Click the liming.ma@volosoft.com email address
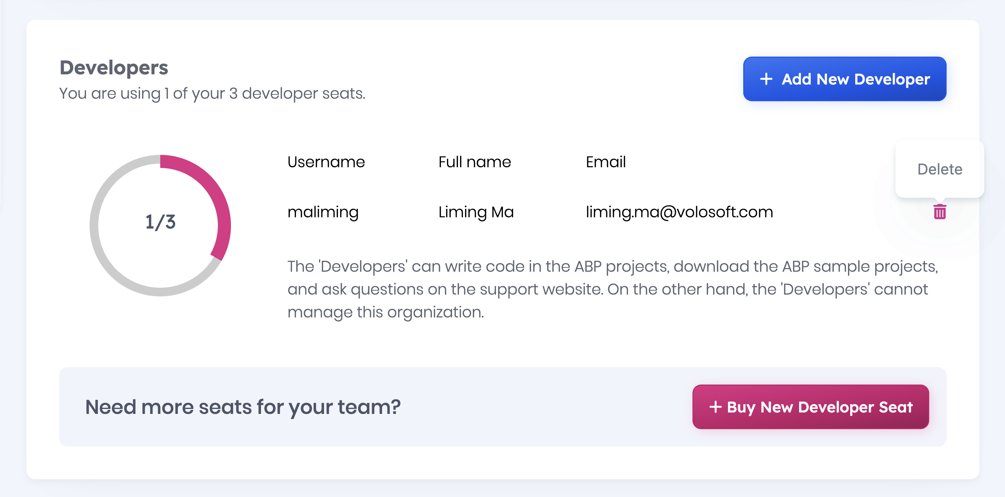This screenshot has height=497, width=1005. click(679, 212)
